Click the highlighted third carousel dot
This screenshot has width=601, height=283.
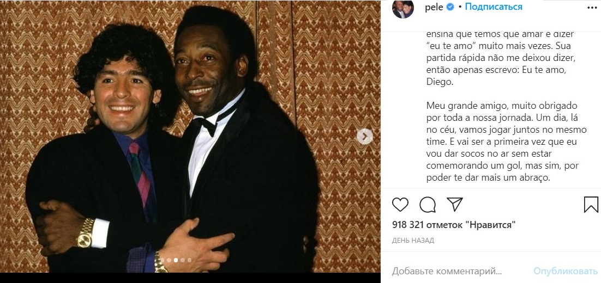[x=176, y=260]
